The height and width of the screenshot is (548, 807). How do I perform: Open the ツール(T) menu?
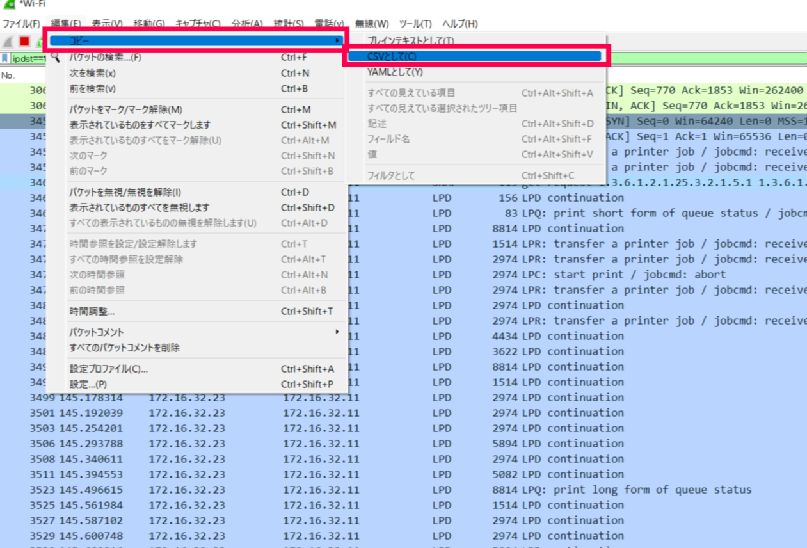point(415,24)
